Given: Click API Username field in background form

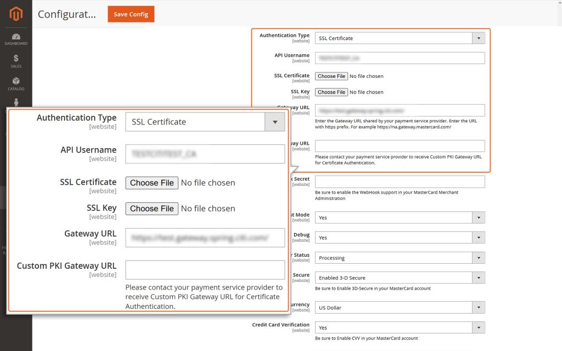Looking at the screenshot, I should 400,58.
